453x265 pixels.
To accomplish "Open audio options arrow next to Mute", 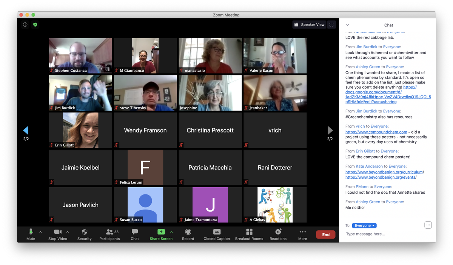I will pos(40,232).
